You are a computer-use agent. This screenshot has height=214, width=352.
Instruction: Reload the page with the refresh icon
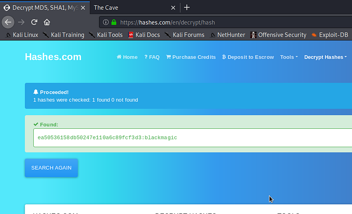34,22
